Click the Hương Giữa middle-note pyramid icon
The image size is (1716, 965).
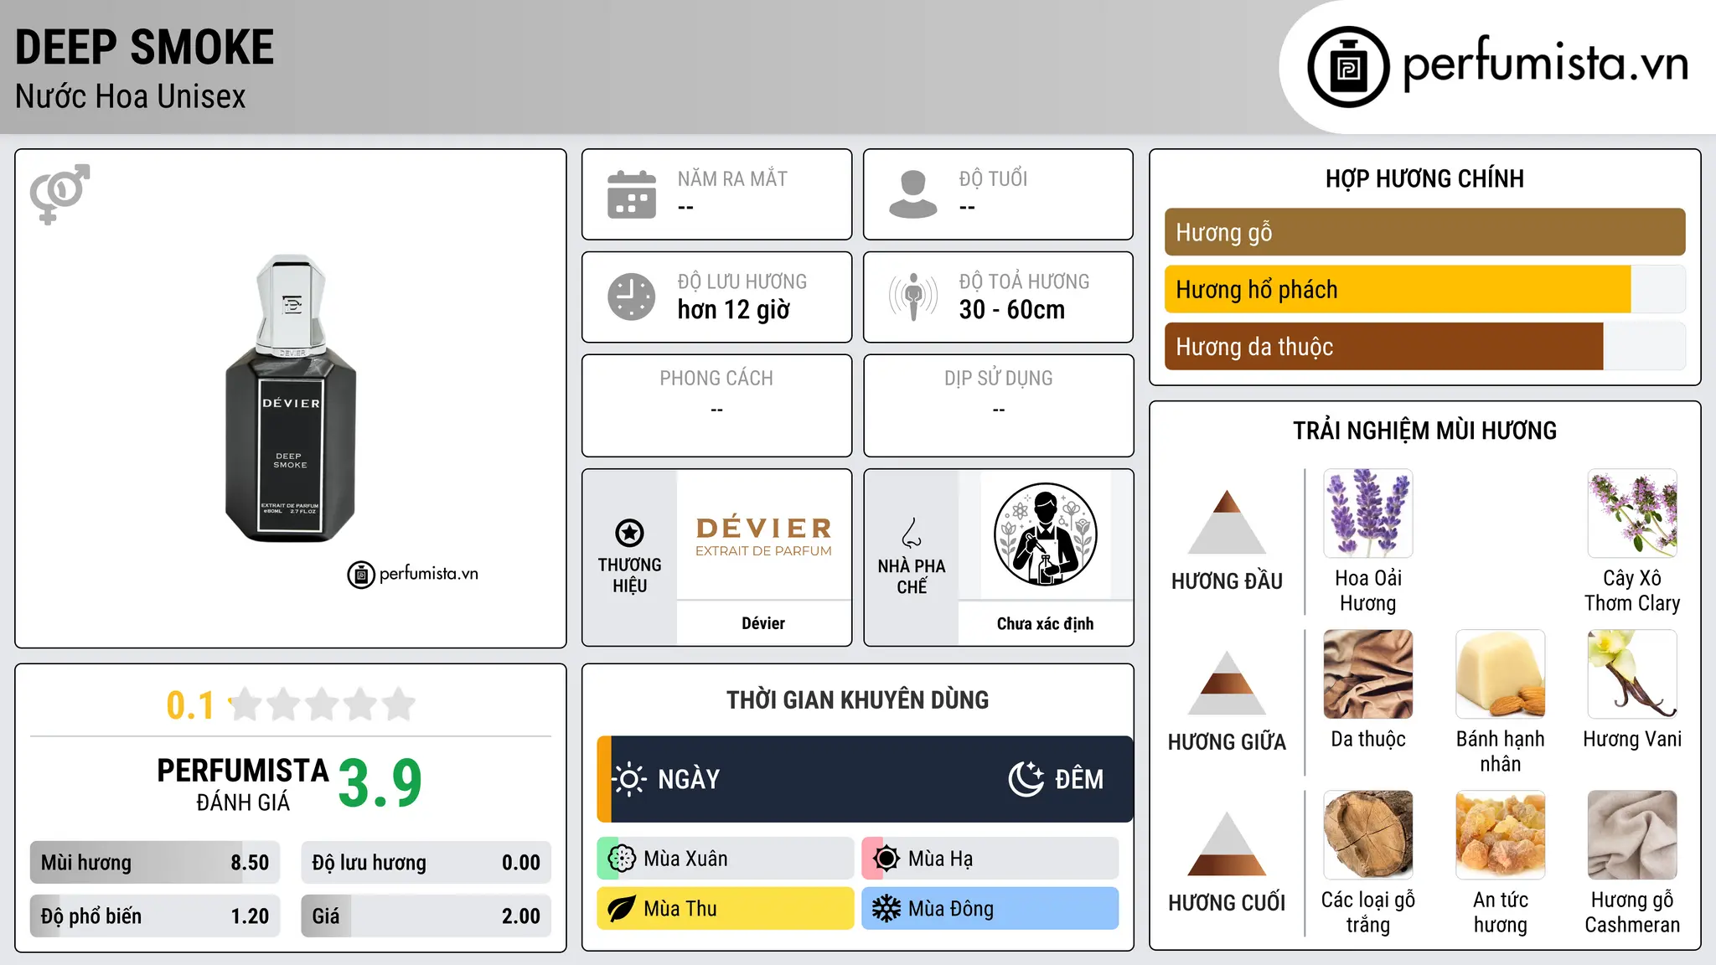(x=1227, y=683)
